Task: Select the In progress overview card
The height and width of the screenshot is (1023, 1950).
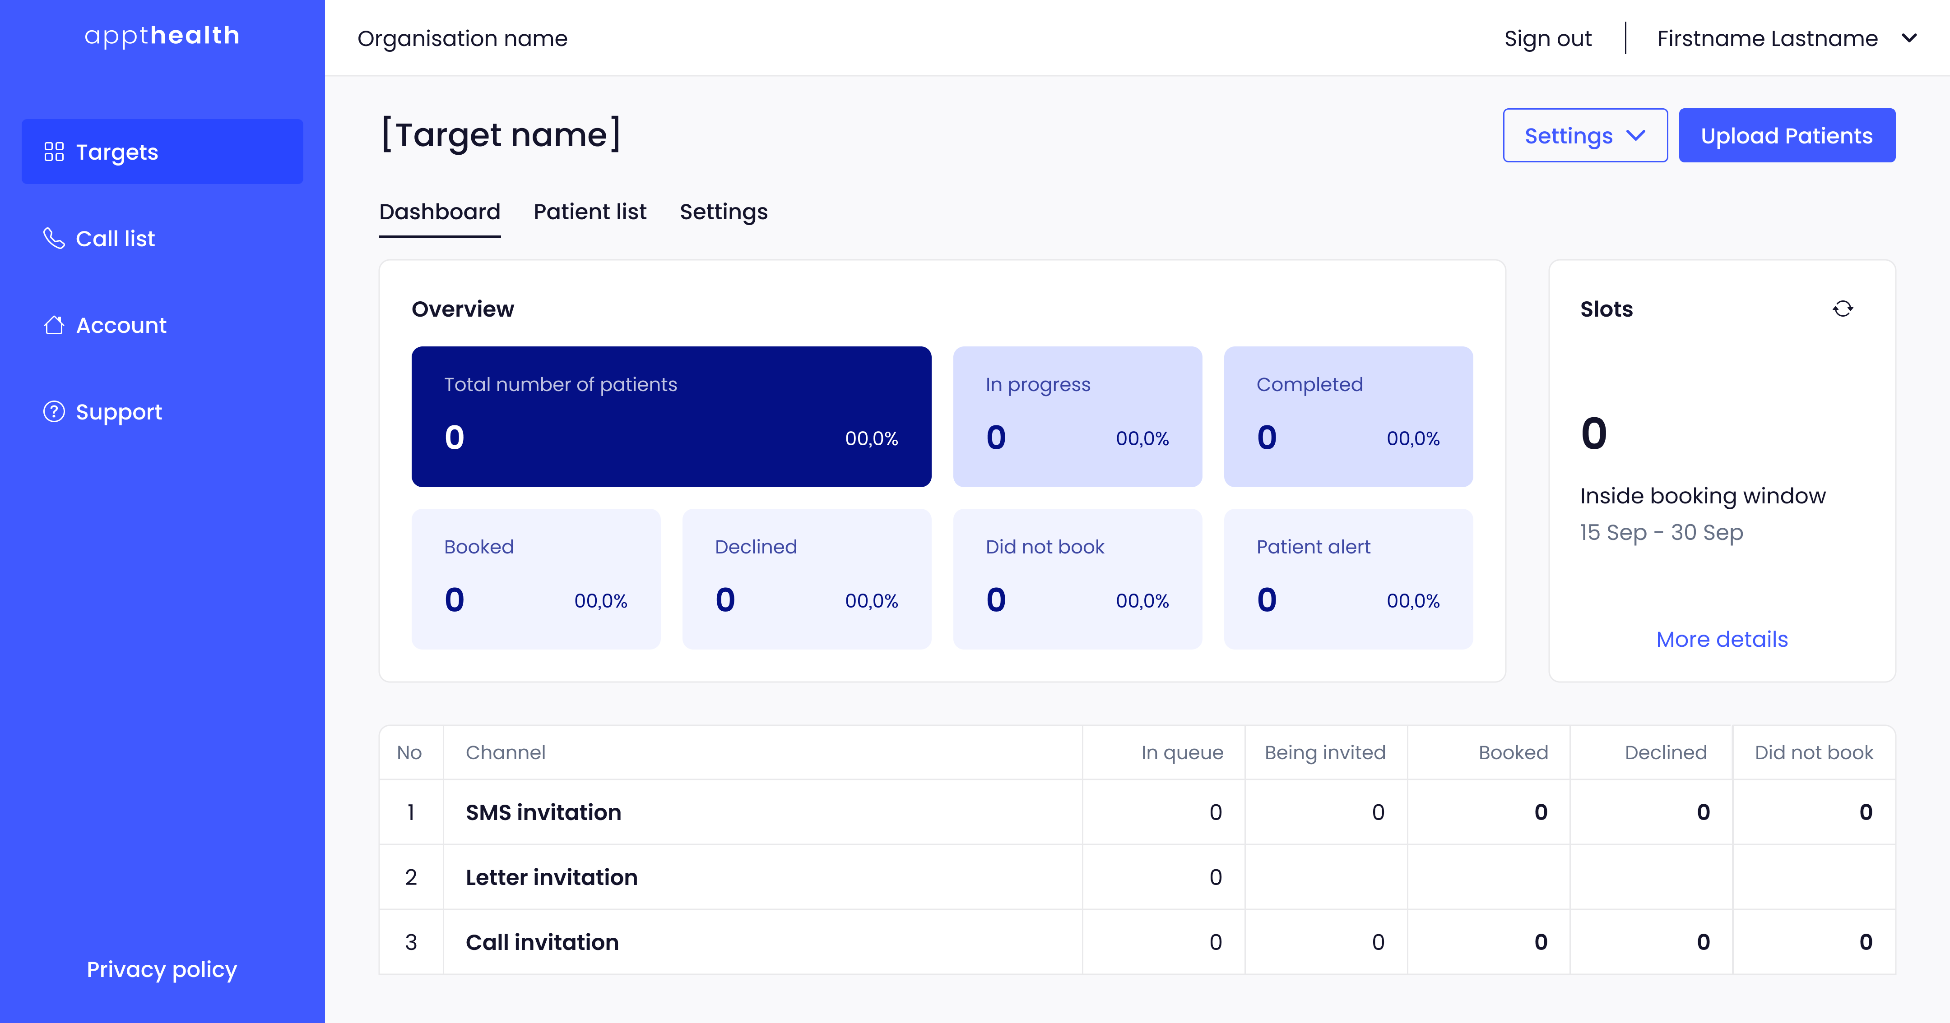Action: pyautogui.click(x=1077, y=417)
